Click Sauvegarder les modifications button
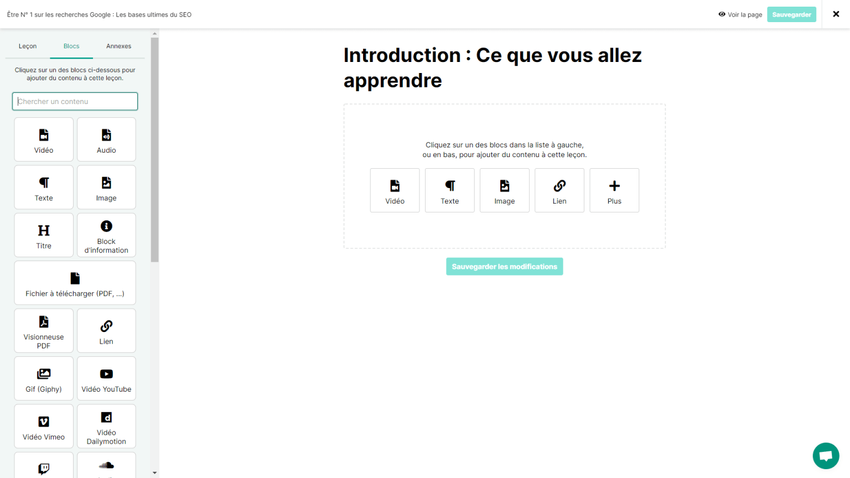Screen dimensions: 850x478 click(504, 267)
